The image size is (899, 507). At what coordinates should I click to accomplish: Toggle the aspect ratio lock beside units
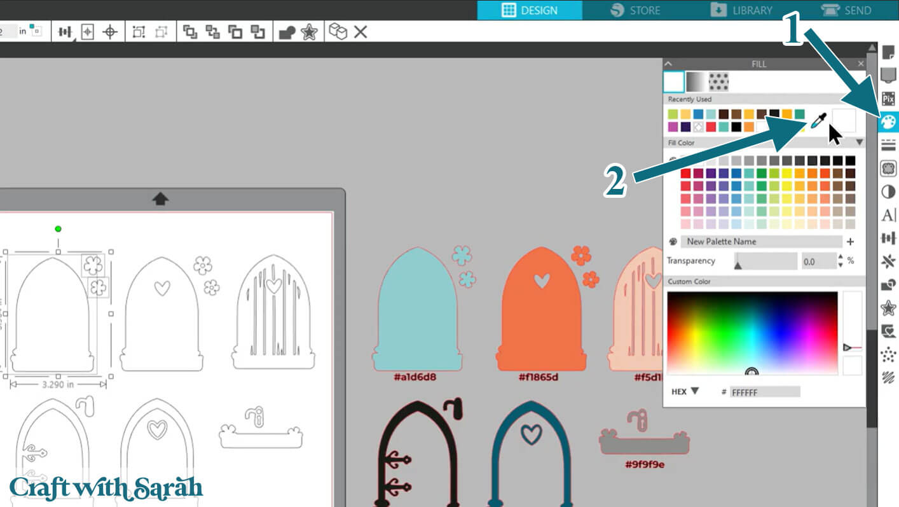[35, 31]
